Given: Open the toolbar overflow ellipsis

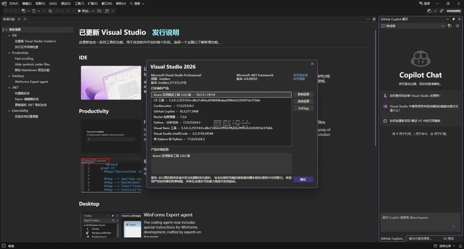Looking at the screenshot, I should click(113, 11).
